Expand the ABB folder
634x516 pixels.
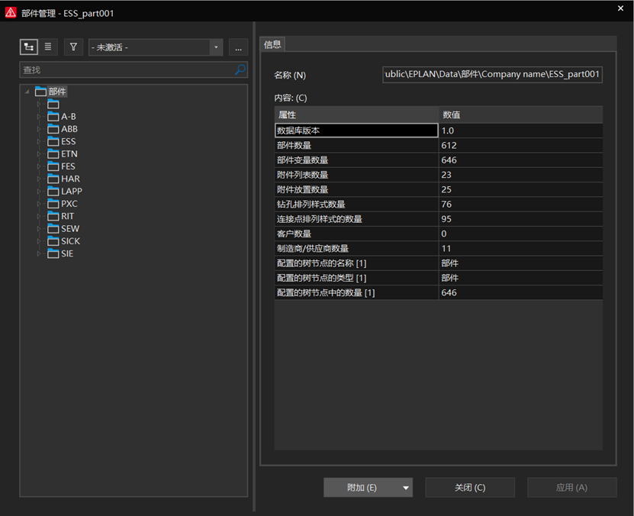[x=39, y=130]
